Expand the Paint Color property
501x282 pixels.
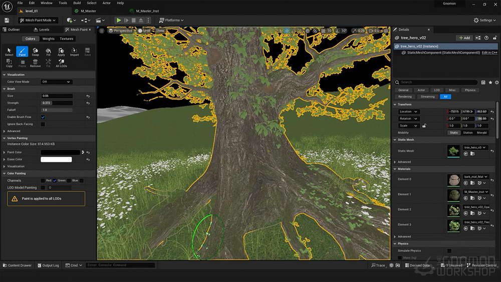click(x=4, y=152)
